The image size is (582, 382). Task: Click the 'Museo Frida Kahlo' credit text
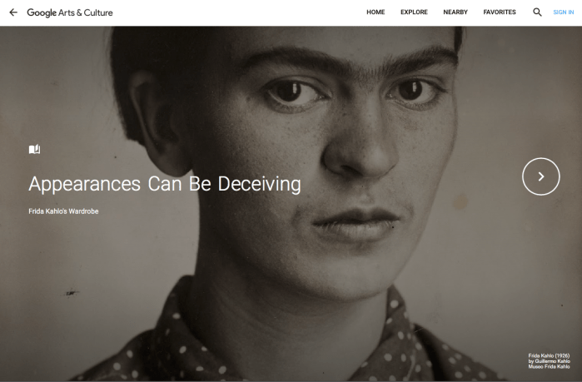tap(549, 366)
